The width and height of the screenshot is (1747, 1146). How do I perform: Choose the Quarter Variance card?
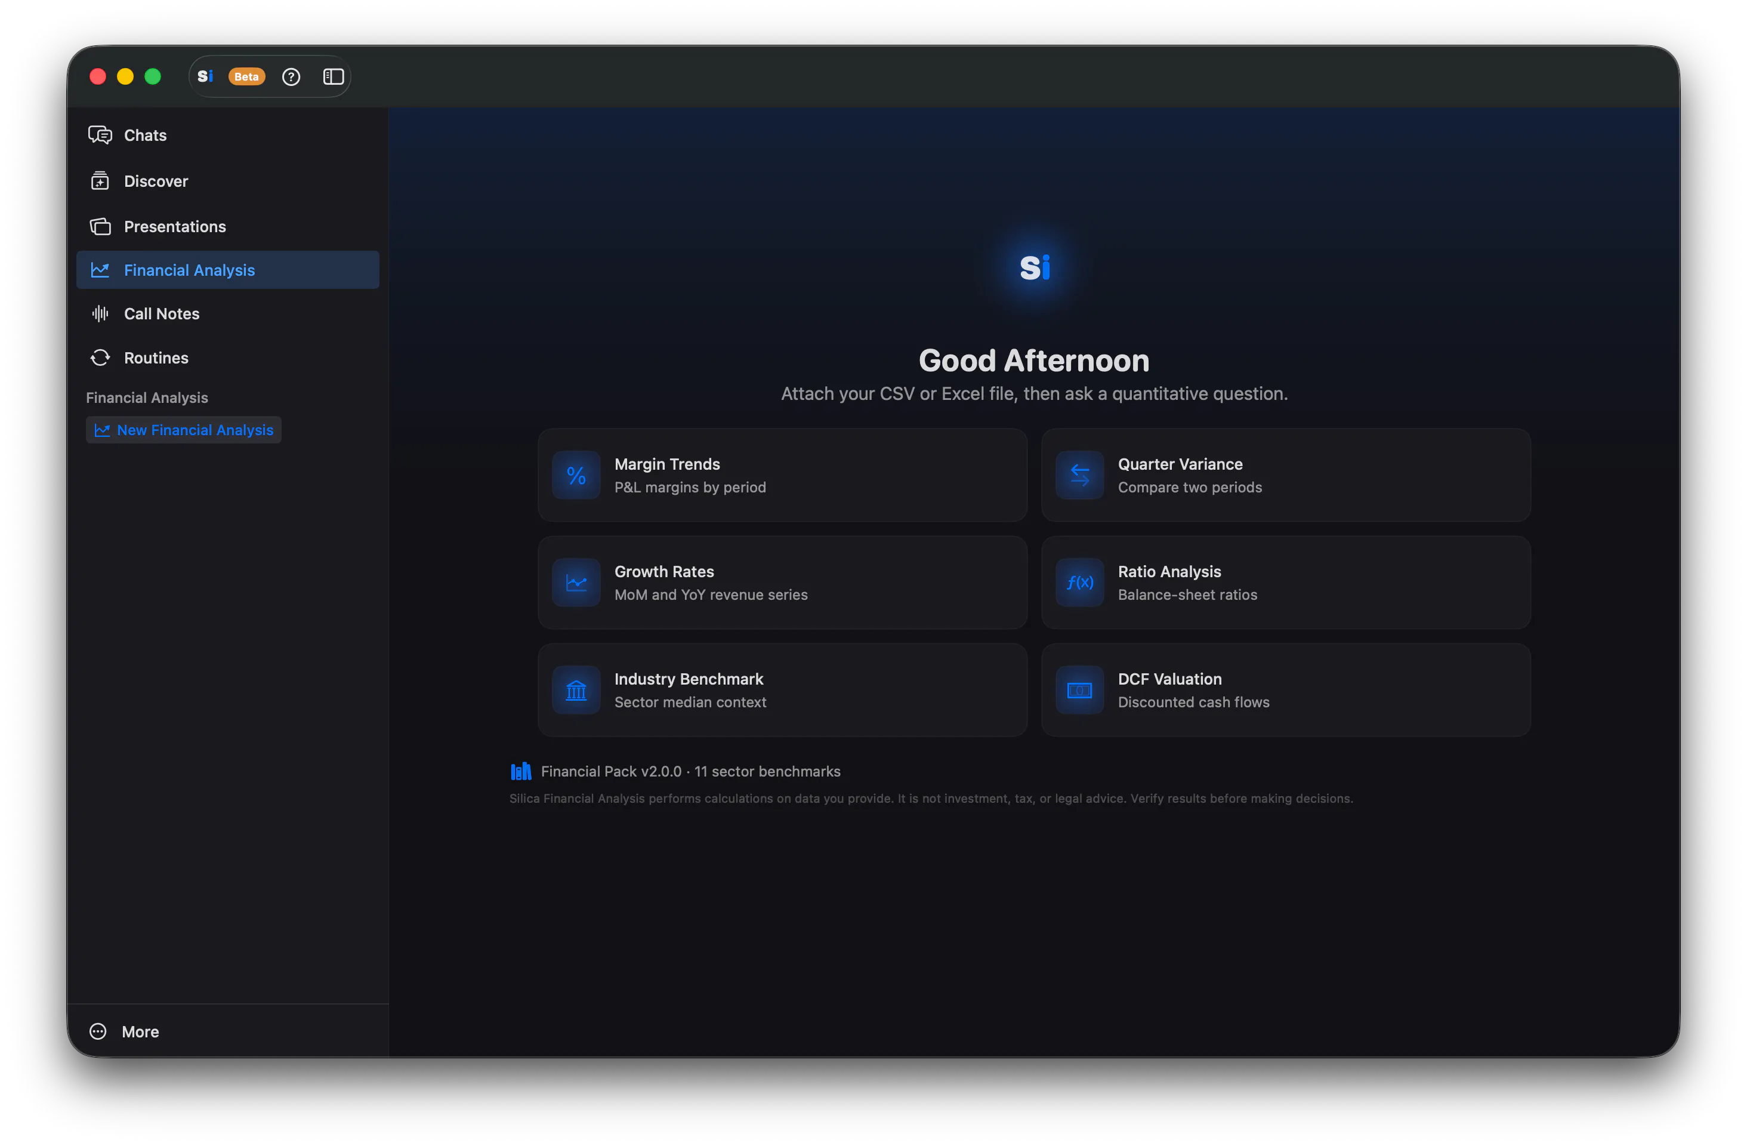(1286, 475)
